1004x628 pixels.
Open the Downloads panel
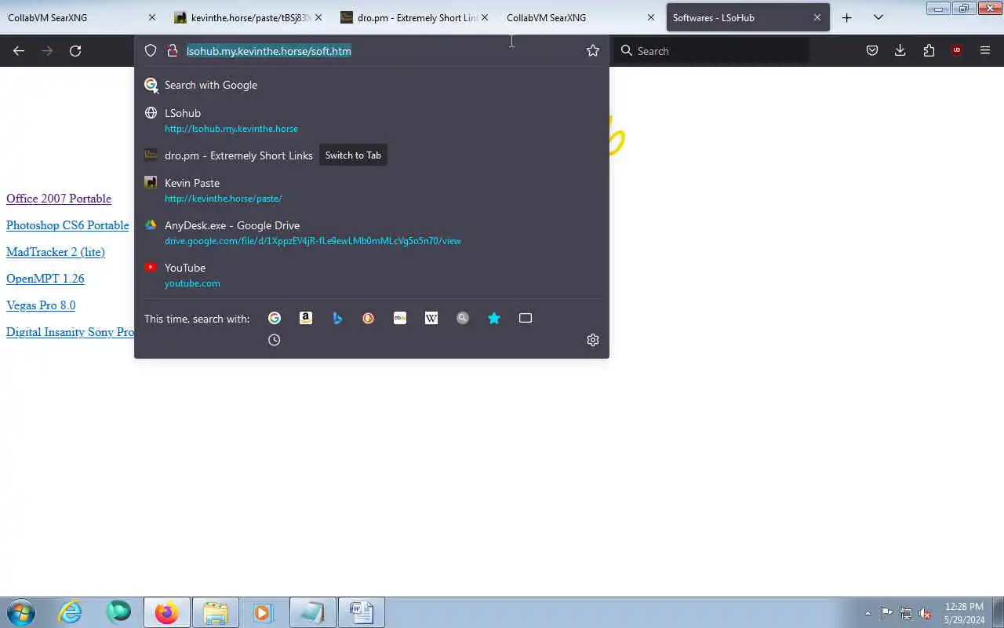[900, 51]
